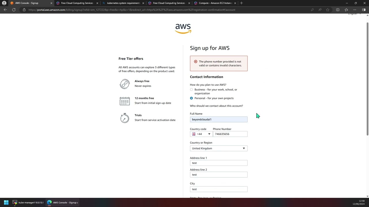Open the password key icon in address bar
Screen dimensions: 369x207
(x=312, y=10)
